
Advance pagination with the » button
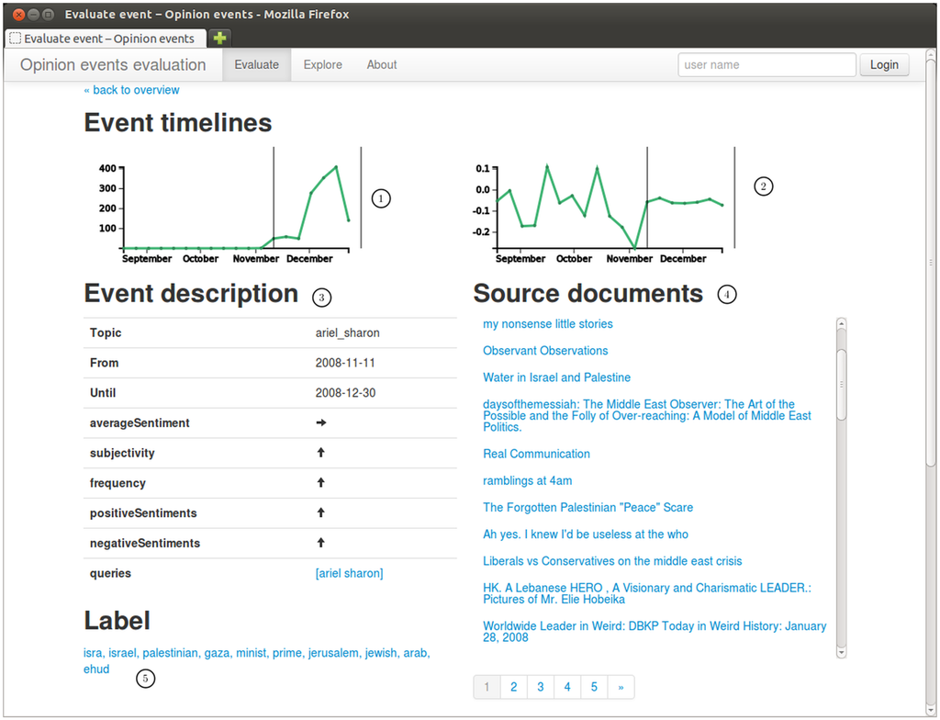pos(621,687)
